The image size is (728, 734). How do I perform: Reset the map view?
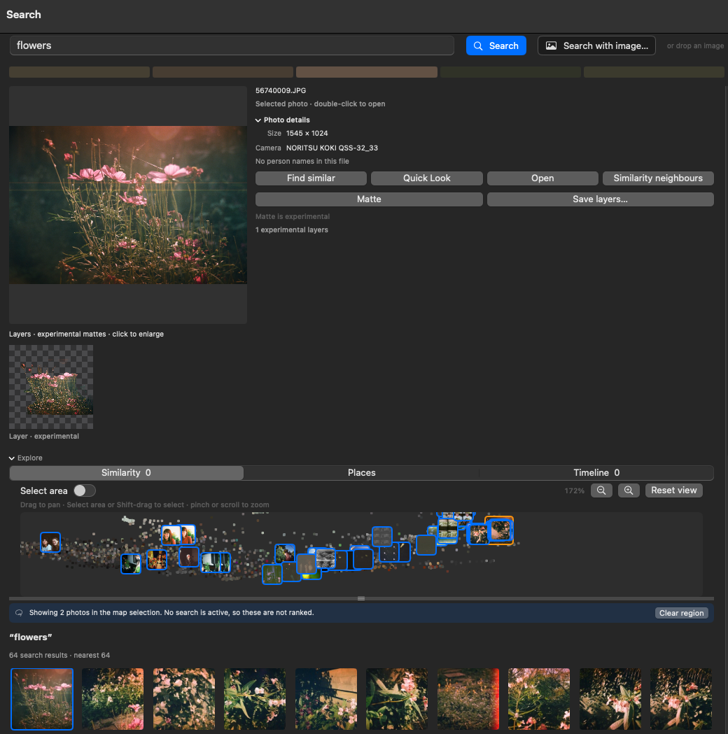673,490
